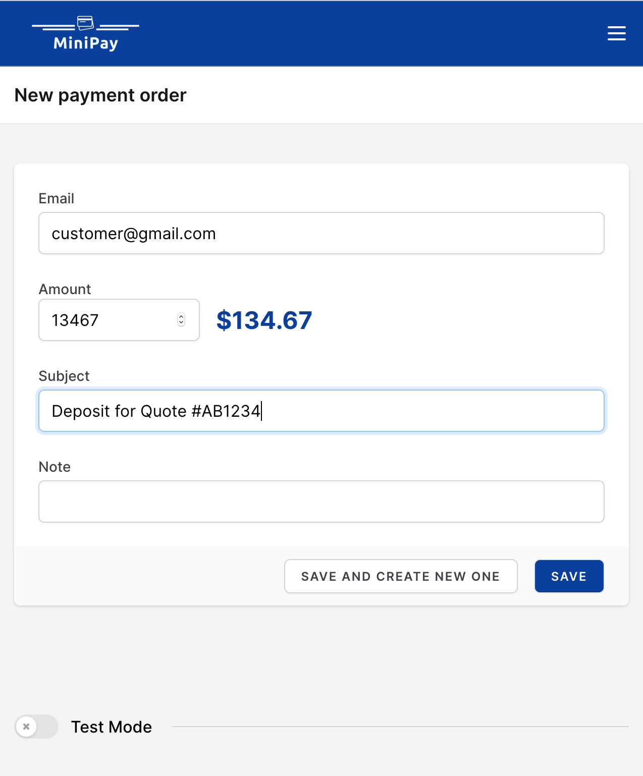
Task: Click the Subject field label
Action: [x=64, y=376]
